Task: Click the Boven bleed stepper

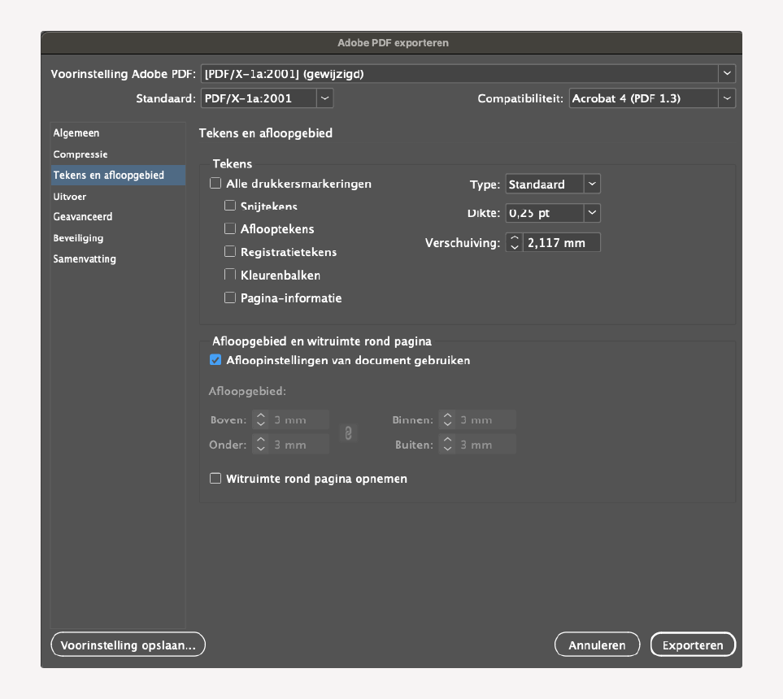Action: pyautogui.click(x=260, y=420)
